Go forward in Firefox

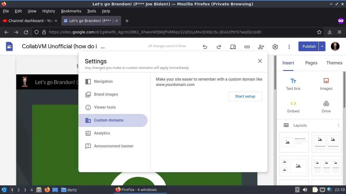click(16, 32)
